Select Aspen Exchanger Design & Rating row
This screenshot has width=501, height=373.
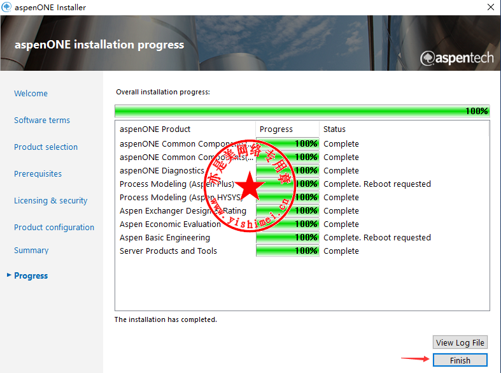(x=302, y=211)
